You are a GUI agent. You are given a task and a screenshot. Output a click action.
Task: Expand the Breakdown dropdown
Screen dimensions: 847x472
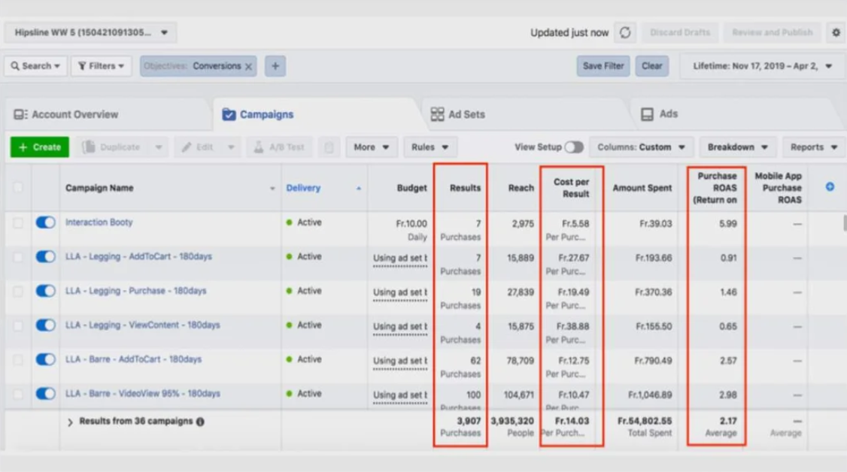click(737, 147)
